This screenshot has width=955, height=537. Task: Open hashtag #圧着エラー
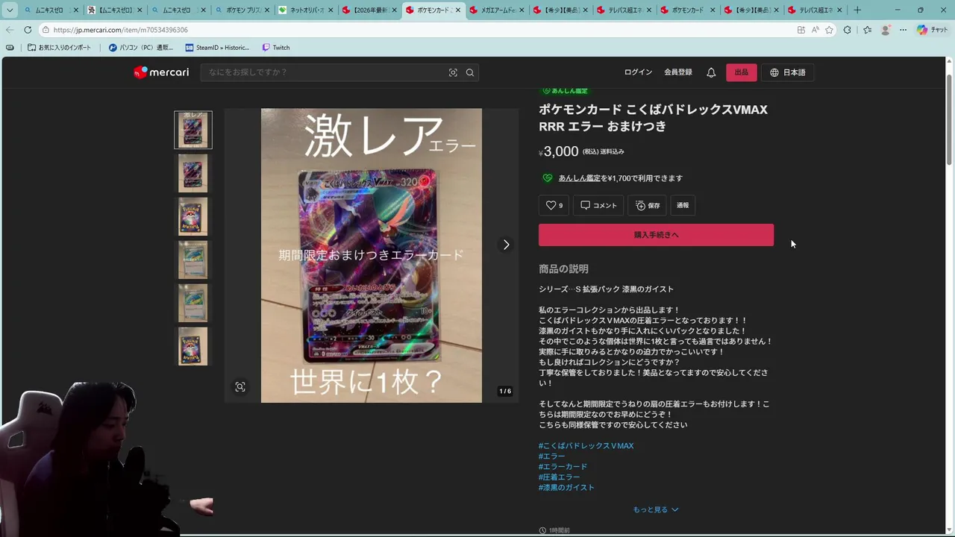[559, 477]
